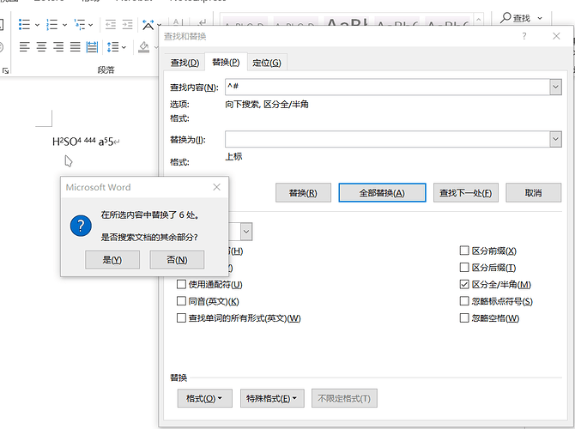Click the numbered list icon
The height and width of the screenshot is (429, 575).
click(51, 25)
